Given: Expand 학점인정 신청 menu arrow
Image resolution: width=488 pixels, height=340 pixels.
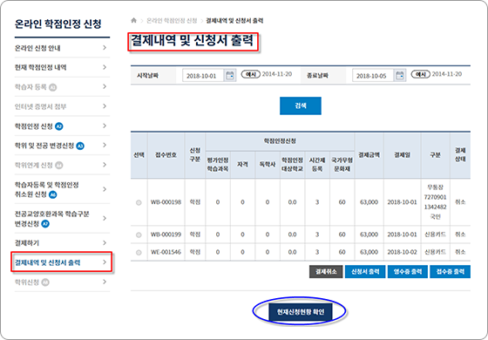Looking at the screenshot, I should 105,126.
